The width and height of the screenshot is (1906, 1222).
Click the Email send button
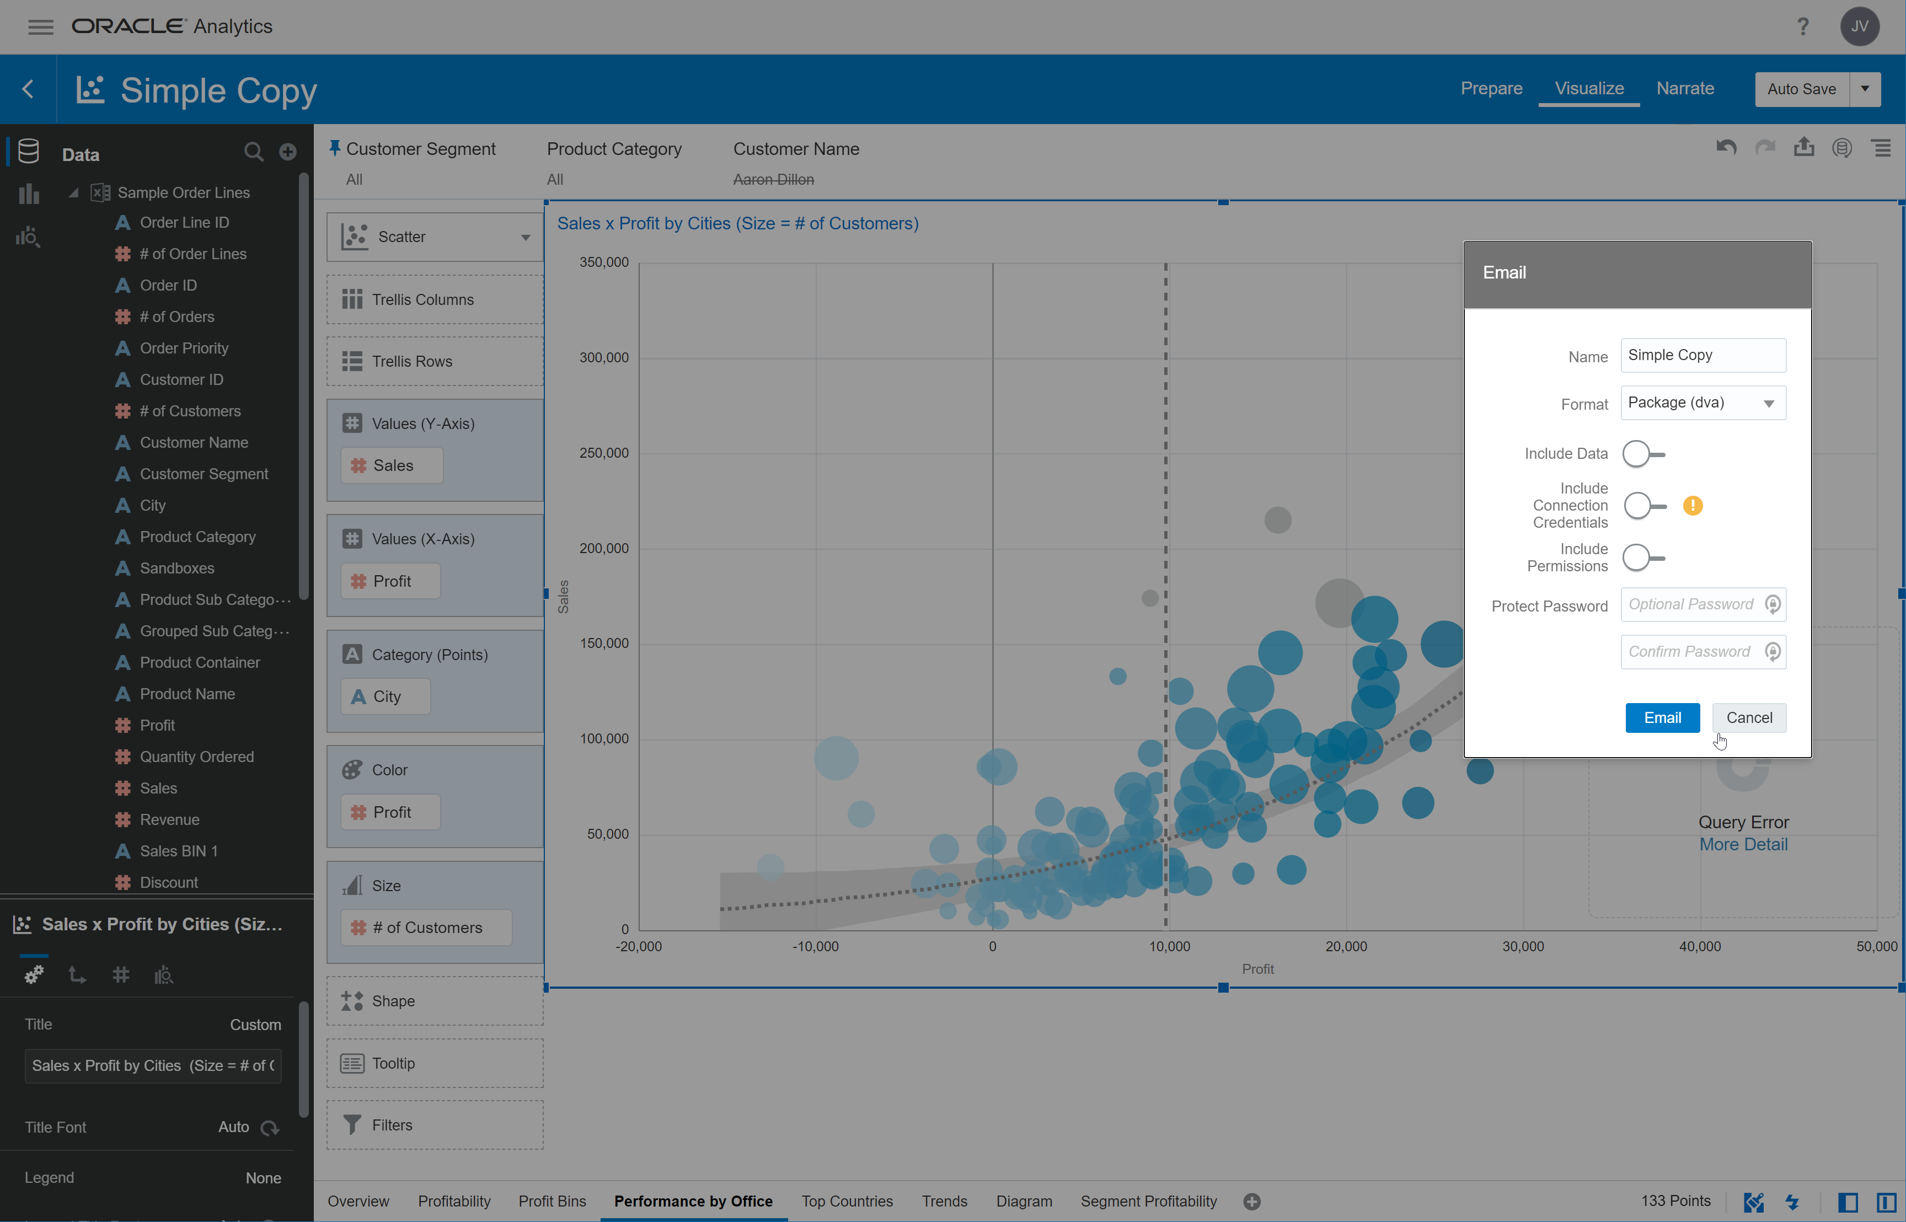coord(1662,717)
